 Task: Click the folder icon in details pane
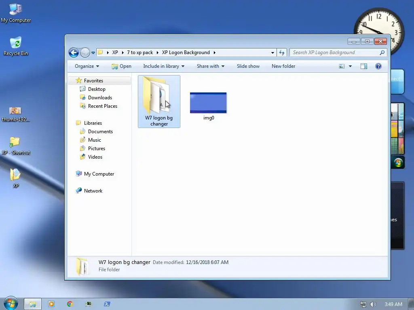(82, 266)
